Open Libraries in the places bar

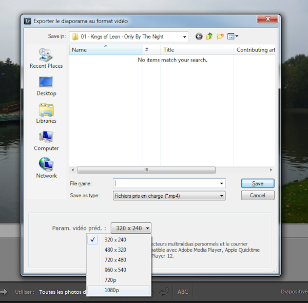(46, 113)
